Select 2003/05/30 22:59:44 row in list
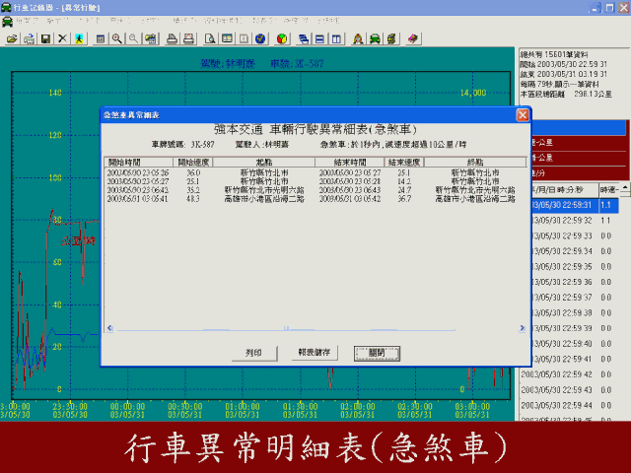Image resolution: width=631 pixels, height=473 pixels. 569,405
